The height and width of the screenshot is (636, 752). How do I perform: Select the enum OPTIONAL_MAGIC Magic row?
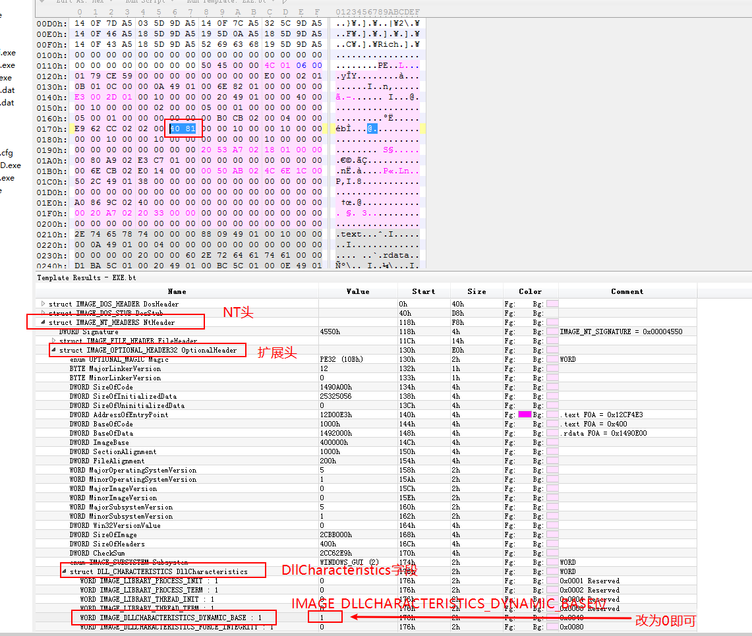(x=366, y=359)
